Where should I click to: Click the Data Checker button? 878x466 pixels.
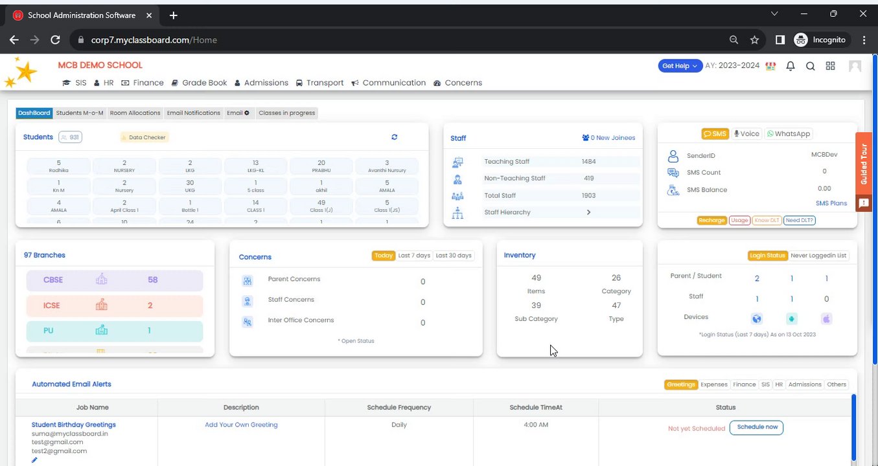[144, 137]
